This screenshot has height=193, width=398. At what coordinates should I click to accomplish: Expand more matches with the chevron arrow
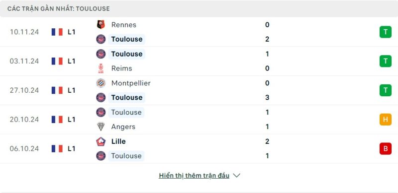click(x=236, y=176)
